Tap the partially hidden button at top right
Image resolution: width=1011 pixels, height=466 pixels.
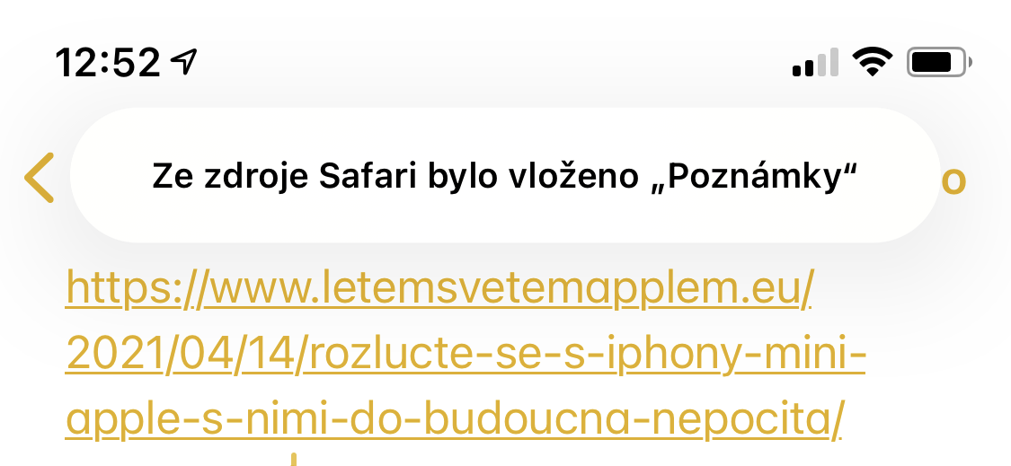click(x=954, y=180)
